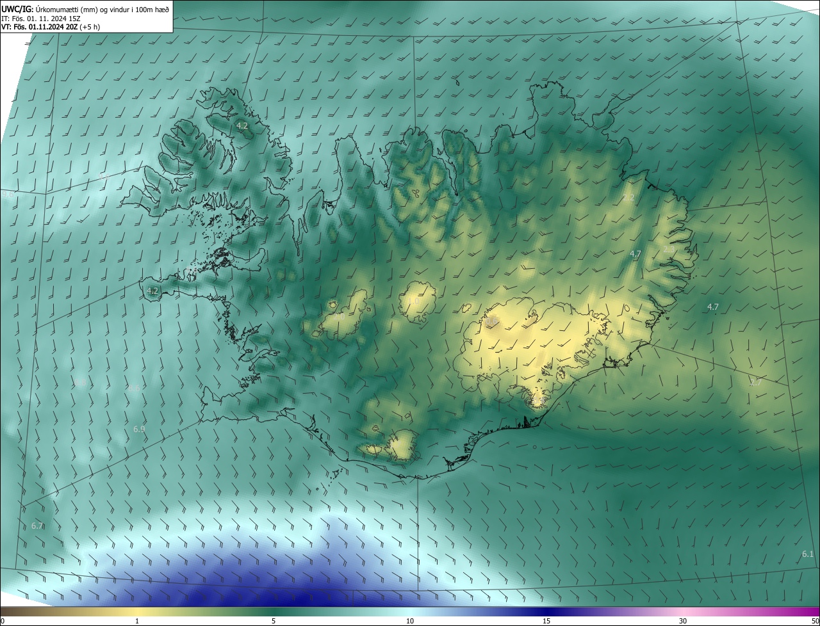Click the 4.7 value over the eastern sea
This screenshot has width=820, height=626.
point(712,307)
